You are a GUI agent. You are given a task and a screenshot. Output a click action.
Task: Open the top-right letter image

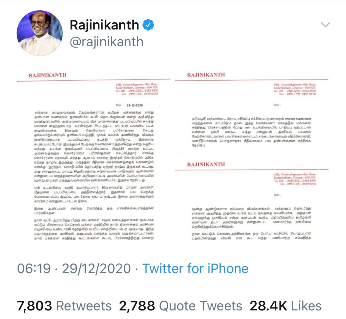point(251,108)
